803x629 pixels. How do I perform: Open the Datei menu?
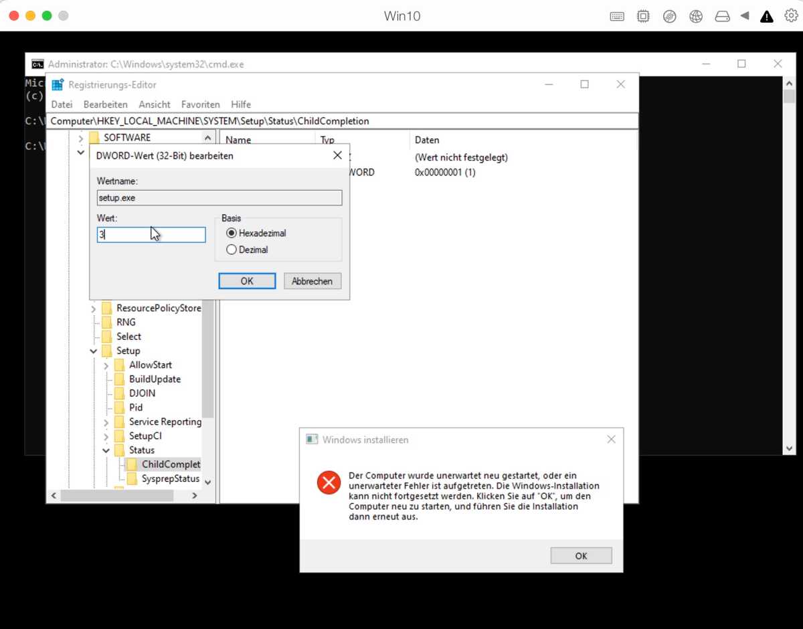tap(62, 104)
